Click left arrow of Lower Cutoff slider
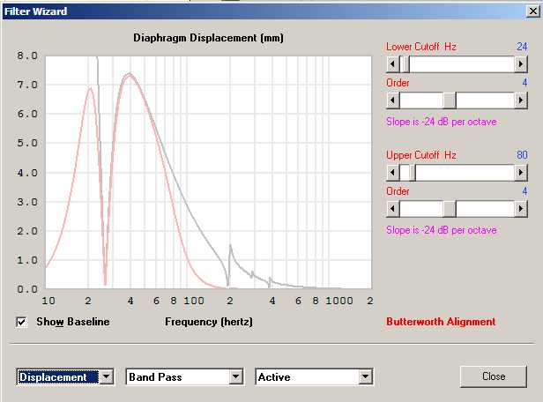The height and width of the screenshot is (402, 543). point(393,64)
